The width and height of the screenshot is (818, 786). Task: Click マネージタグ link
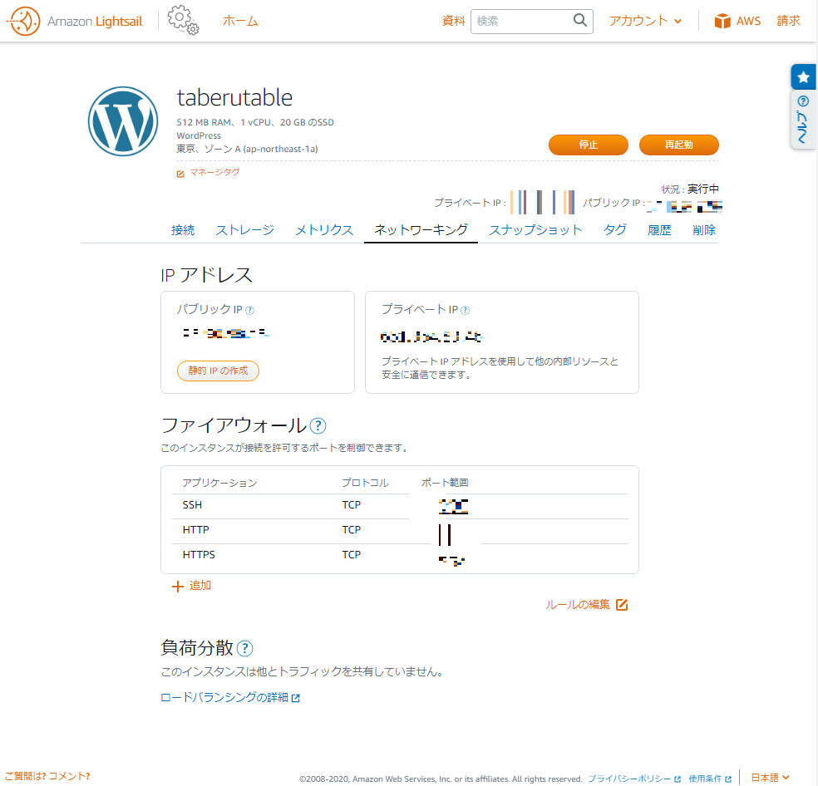point(214,172)
